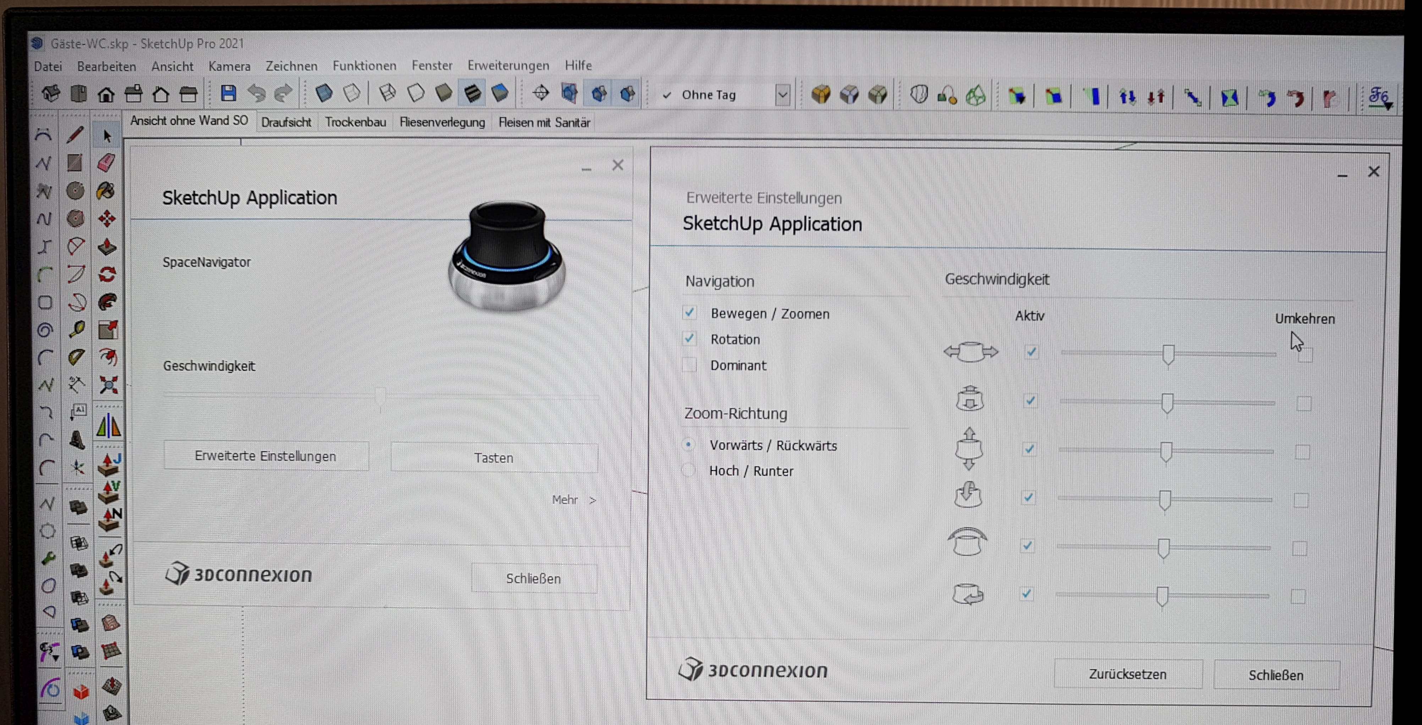Uncheck the Bewegen / Zoomen checkbox
The image size is (1422, 725).
(x=690, y=313)
